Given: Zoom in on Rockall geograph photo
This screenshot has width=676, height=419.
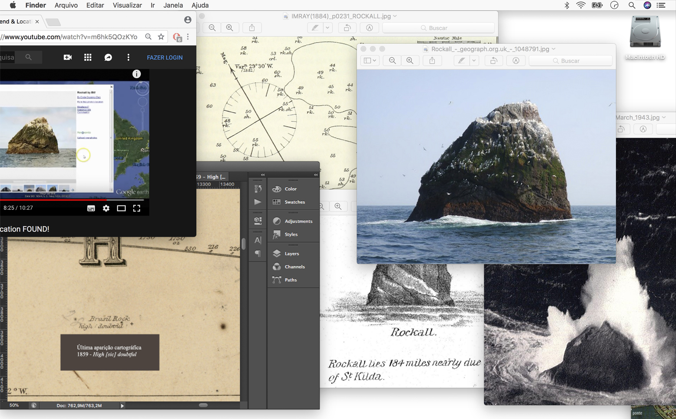Looking at the screenshot, I should 410,61.
